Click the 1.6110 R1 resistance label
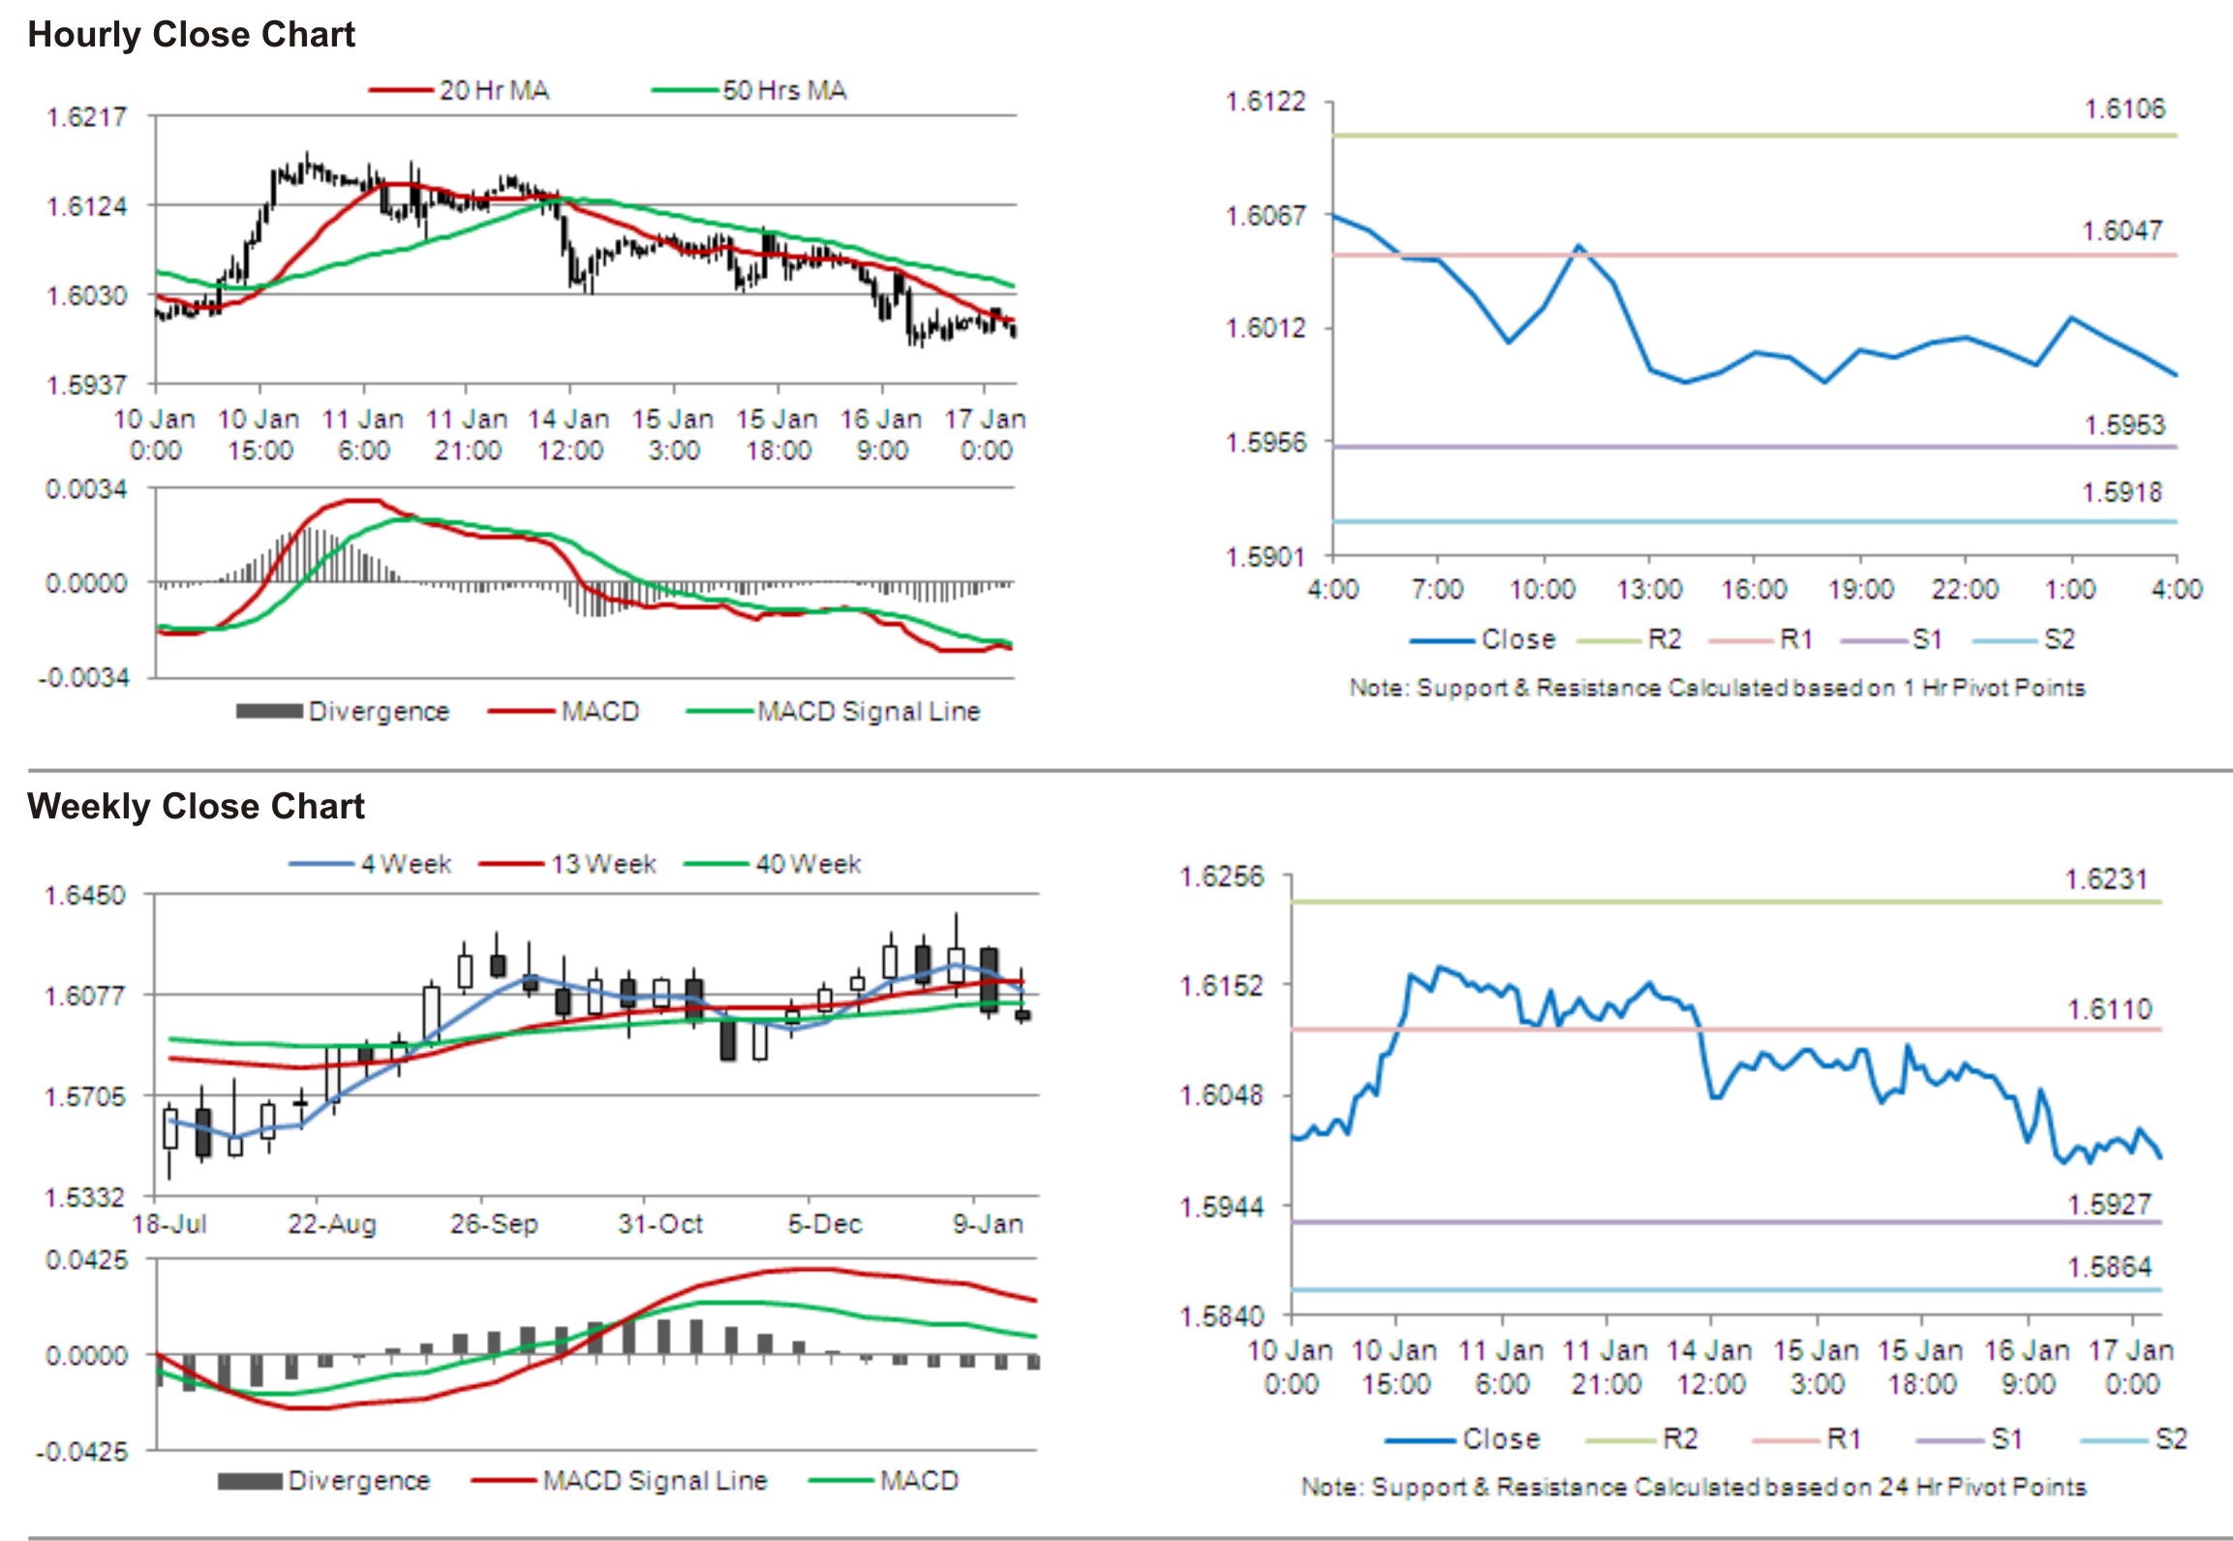The height and width of the screenshot is (1541, 2233). point(2110,1009)
